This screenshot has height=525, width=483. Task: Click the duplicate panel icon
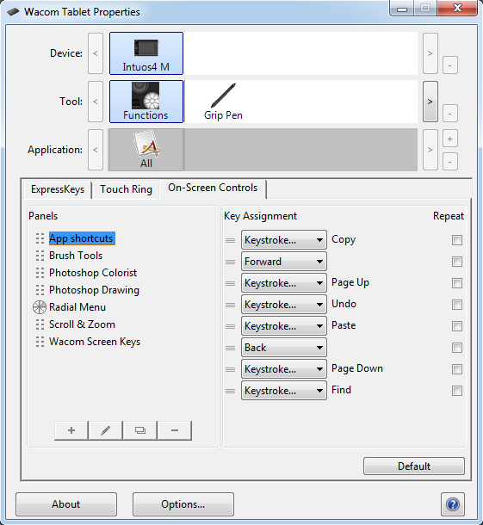[140, 430]
